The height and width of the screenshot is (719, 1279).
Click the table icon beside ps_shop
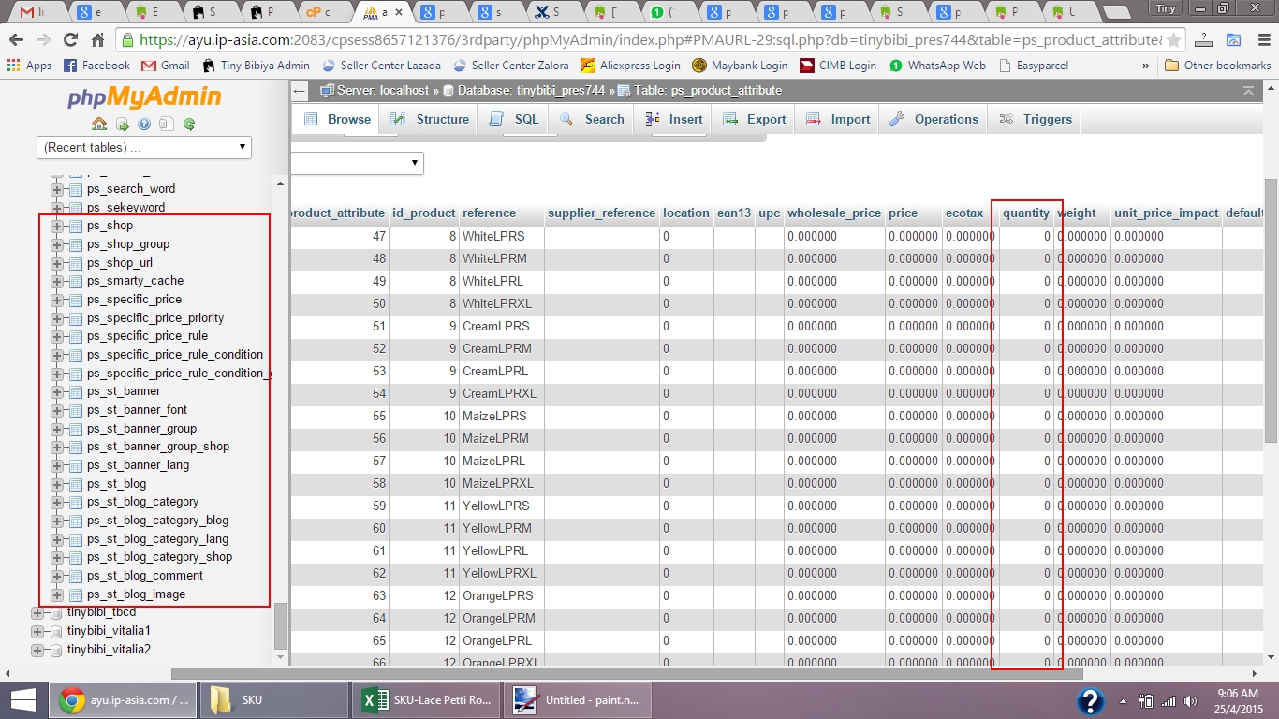click(75, 226)
